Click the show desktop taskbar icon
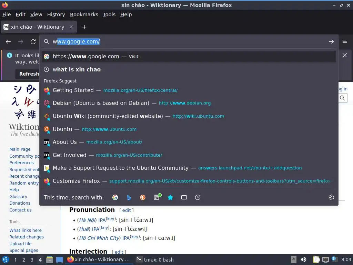 pyautogui.click(x=59, y=259)
